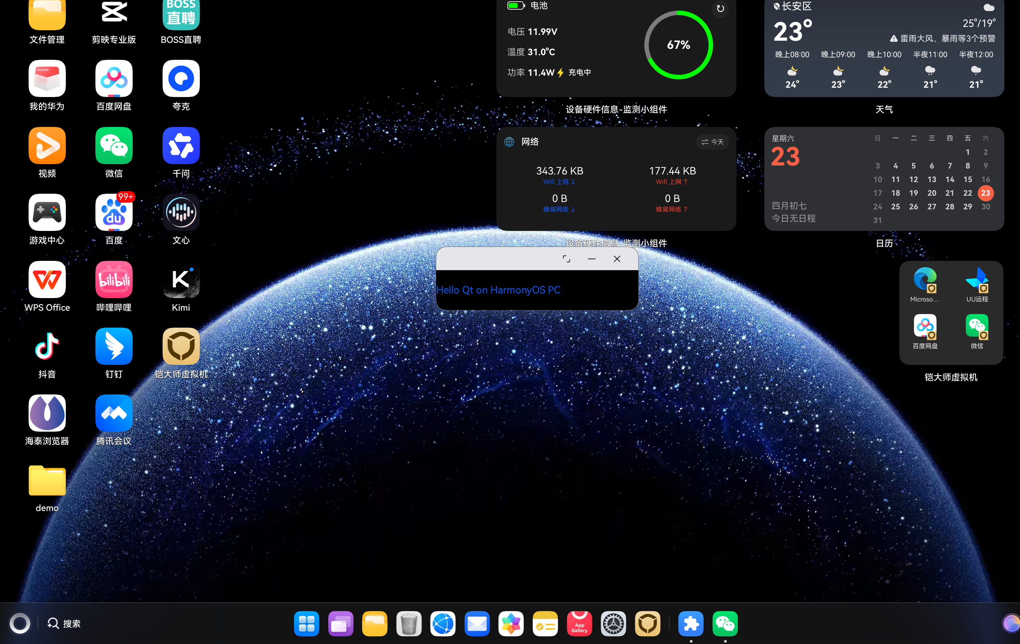Viewport: 1020px width, 644px height.
Task: Open the 钉钉 app icon
Action: click(x=114, y=346)
